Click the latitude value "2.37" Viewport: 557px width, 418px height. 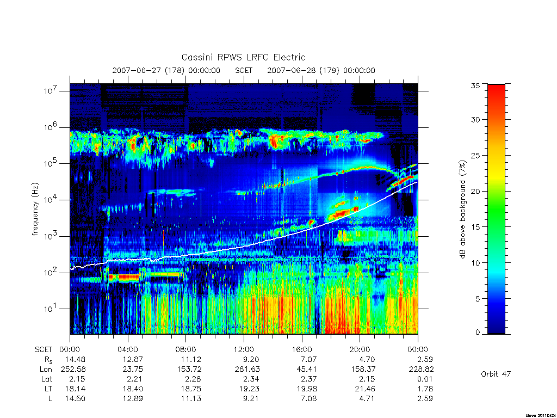(x=309, y=379)
